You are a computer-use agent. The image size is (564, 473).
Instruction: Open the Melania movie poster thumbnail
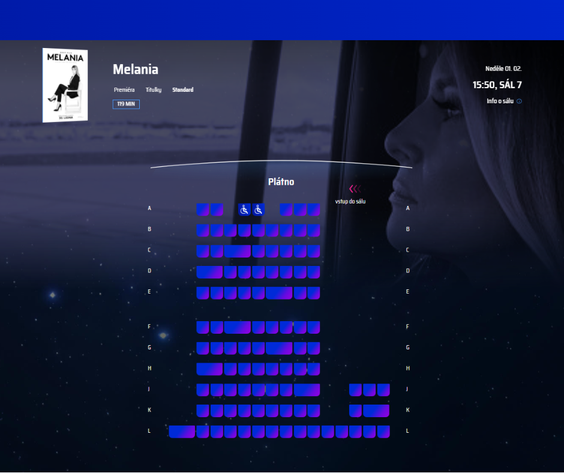click(65, 85)
